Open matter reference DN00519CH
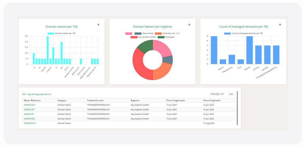Screen dimensions: 303x147 pos(30,105)
